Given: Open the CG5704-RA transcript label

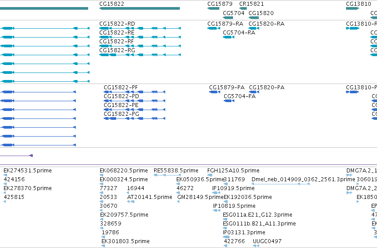Looking at the screenshot, I should click(239, 33).
